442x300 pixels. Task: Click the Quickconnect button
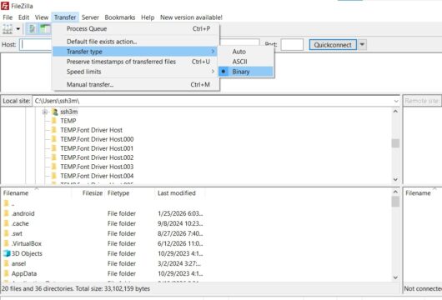click(x=333, y=45)
